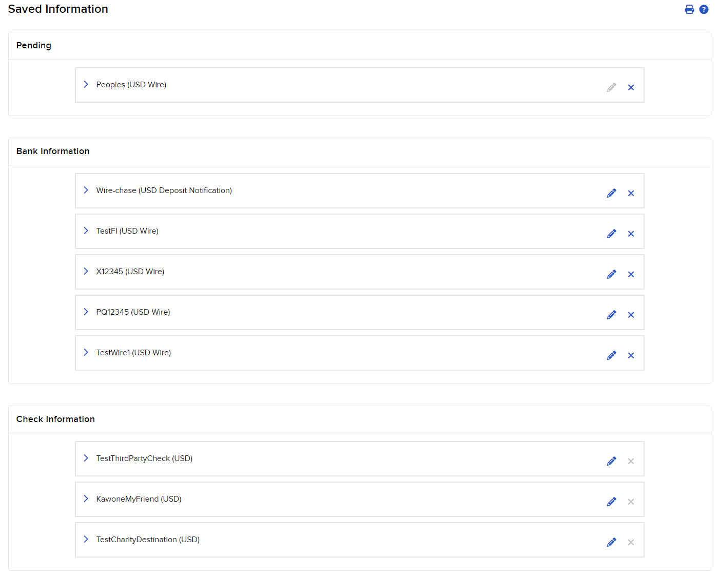Open the help icon
The width and height of the screenshot is (721, 574).
click(704, 9)
